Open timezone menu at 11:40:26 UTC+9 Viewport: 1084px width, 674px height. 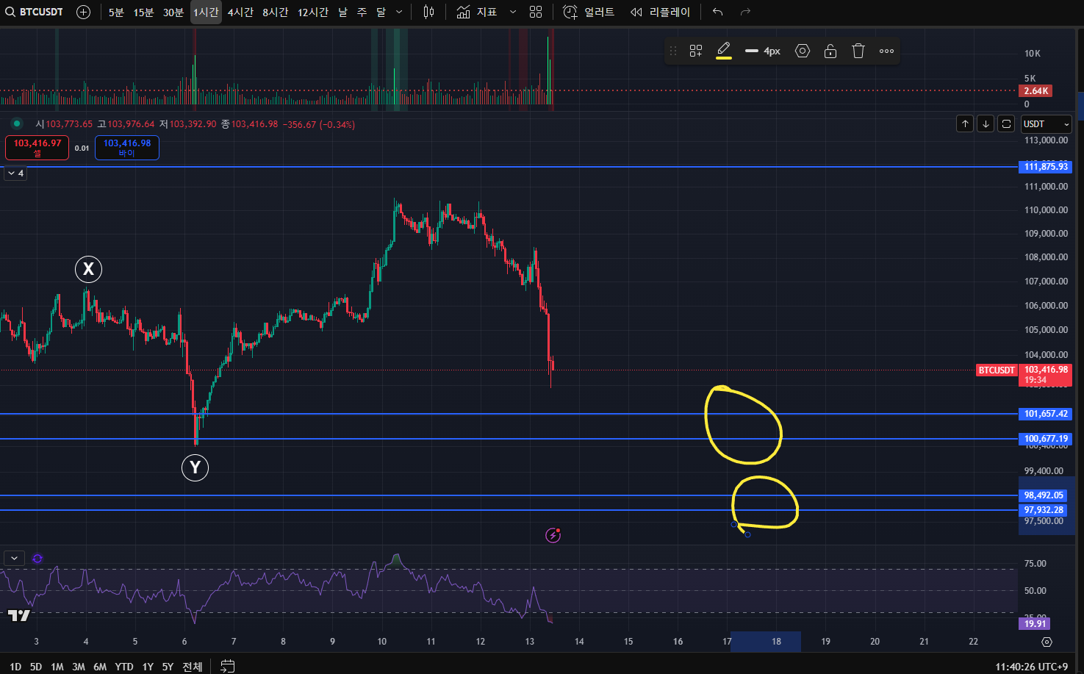pyautogui.click(x=1032, y=667)
